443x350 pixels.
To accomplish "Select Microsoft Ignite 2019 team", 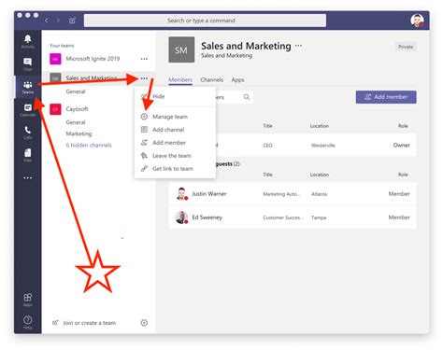I will (x=93, y=59).
